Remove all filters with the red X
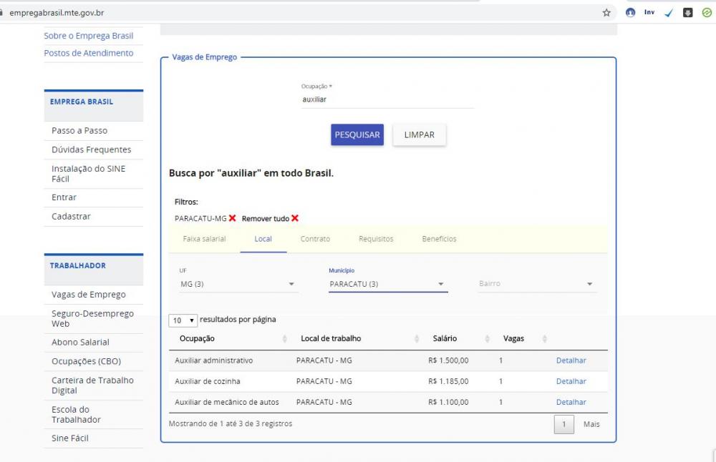This screenshot has width=716, height=462. tap(295, 218)
